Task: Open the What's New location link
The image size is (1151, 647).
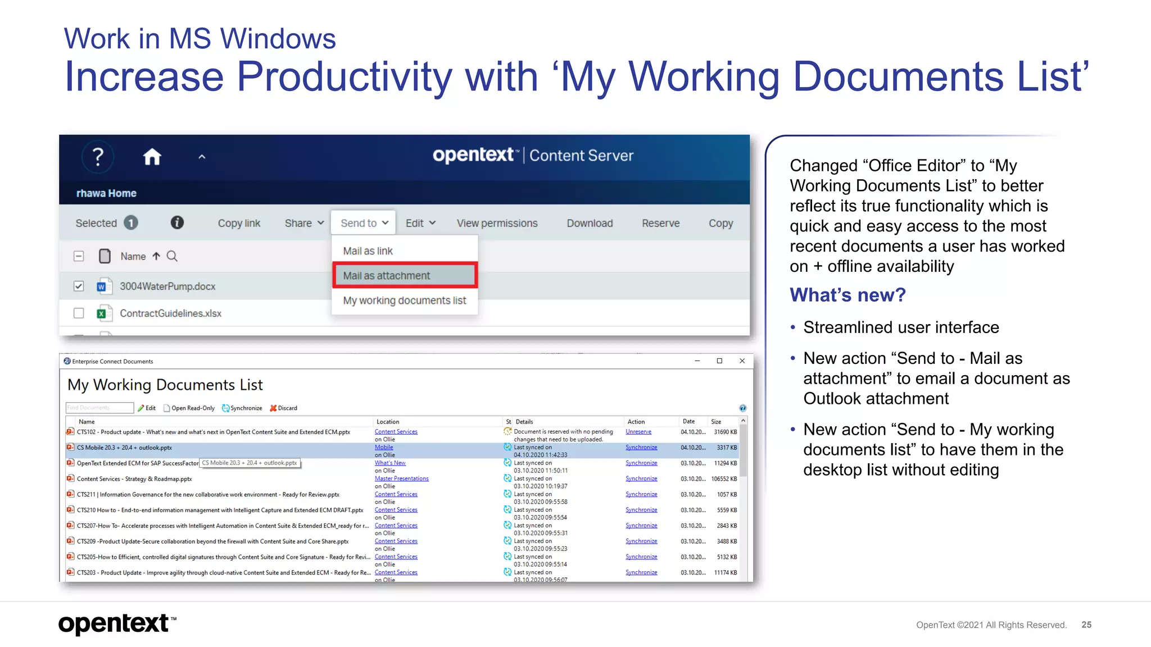Action: click(390, 463)
